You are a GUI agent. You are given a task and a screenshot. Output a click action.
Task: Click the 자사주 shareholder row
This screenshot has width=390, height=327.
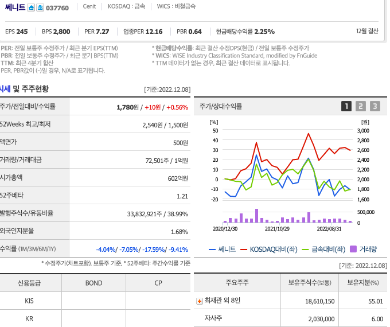[291, 318]
